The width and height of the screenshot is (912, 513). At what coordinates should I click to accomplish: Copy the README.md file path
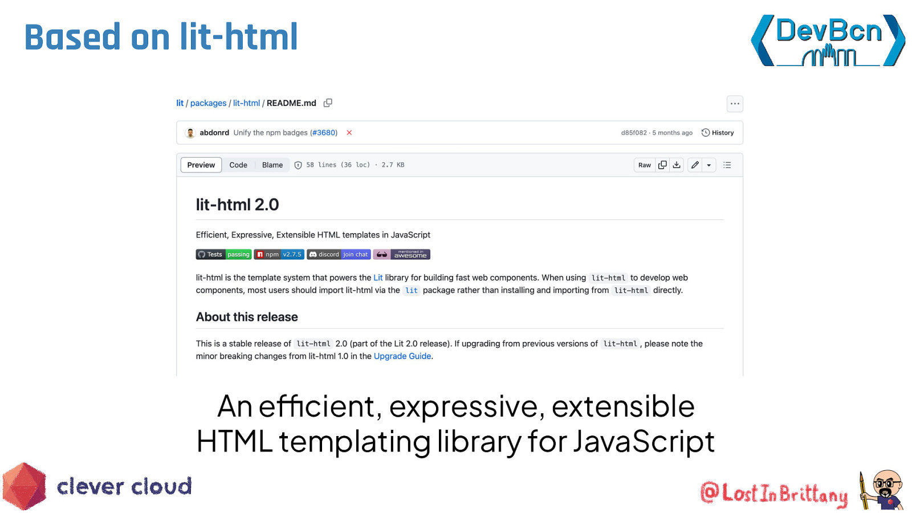[x=328, y=103]
